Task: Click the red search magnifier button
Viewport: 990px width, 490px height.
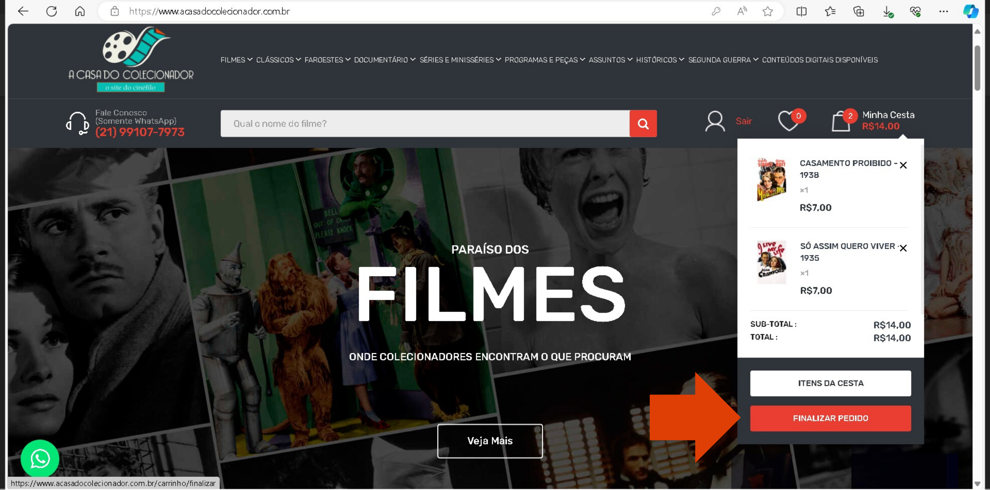Action: [x=643, y=123]
